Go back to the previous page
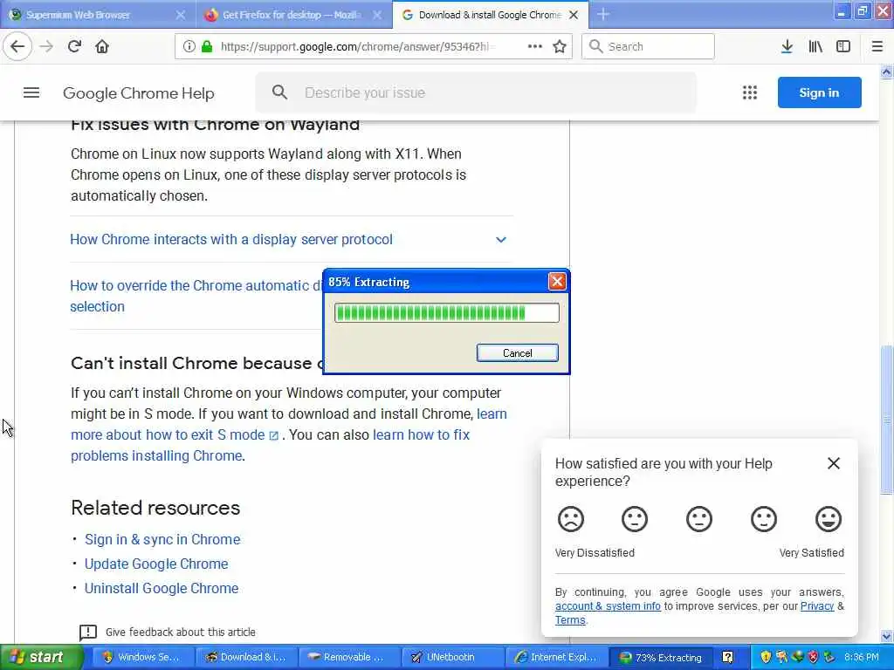The width and height of the screenshot is (894, 670). click(17, 46)
